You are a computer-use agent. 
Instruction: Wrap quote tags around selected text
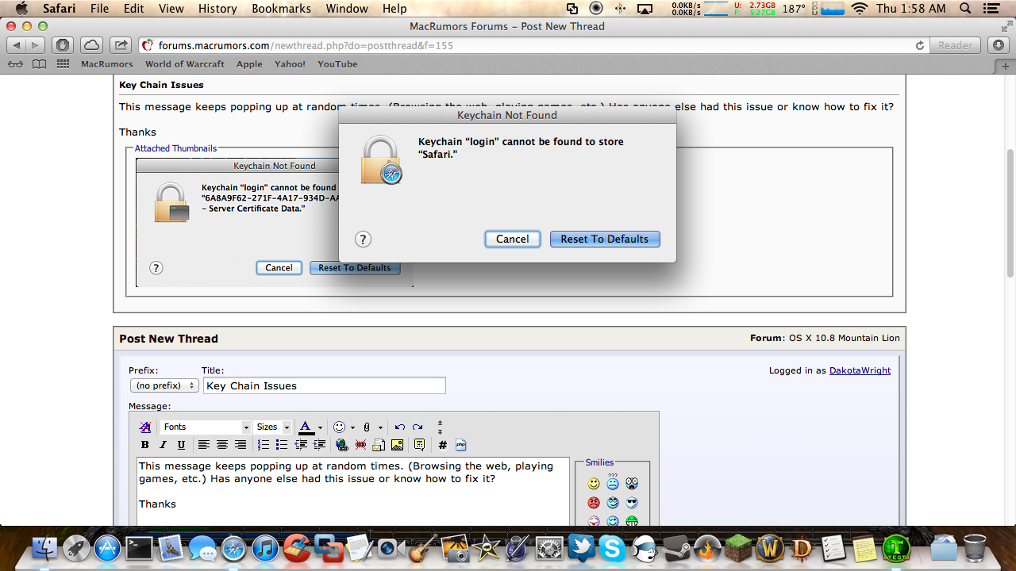420,445
